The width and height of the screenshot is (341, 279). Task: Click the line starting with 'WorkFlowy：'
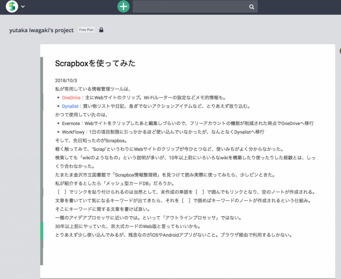(x=163, y=132)
